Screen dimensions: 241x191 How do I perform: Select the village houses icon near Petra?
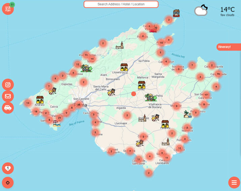151,97
